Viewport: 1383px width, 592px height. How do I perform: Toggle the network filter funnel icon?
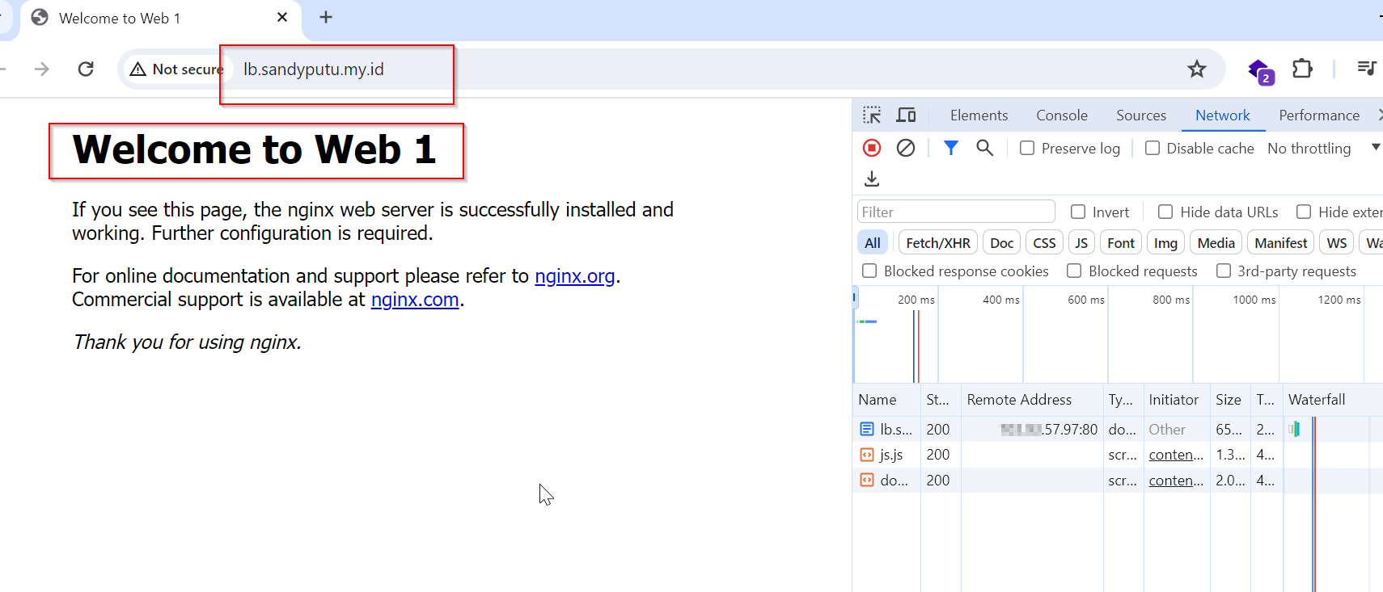pyautogui.click(x=951, y=148)
